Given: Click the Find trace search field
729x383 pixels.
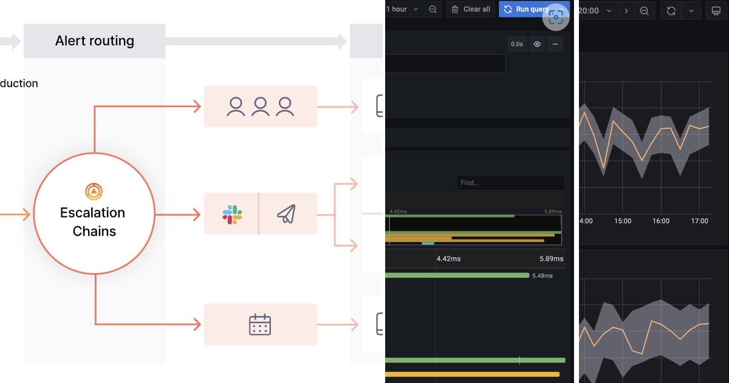Looking at the screenshot, I should (x=510, y=182).
